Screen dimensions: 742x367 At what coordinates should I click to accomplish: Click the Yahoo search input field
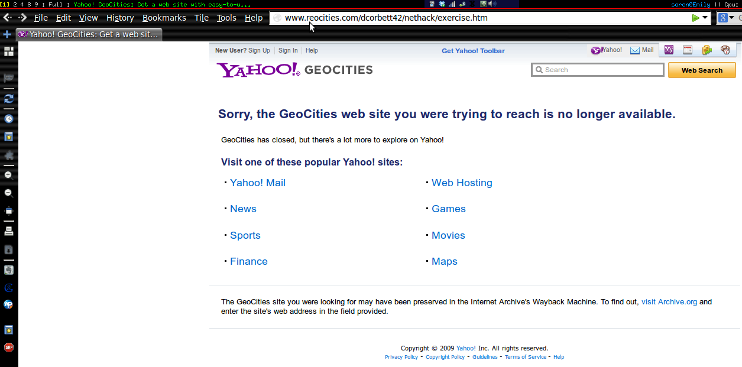pyautogui.click(x=598, y=70)
